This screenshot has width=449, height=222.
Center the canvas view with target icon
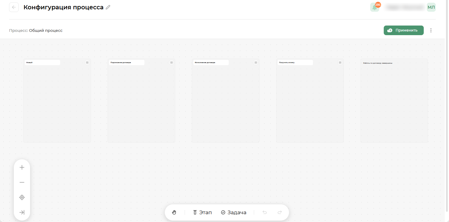point(22,197)
